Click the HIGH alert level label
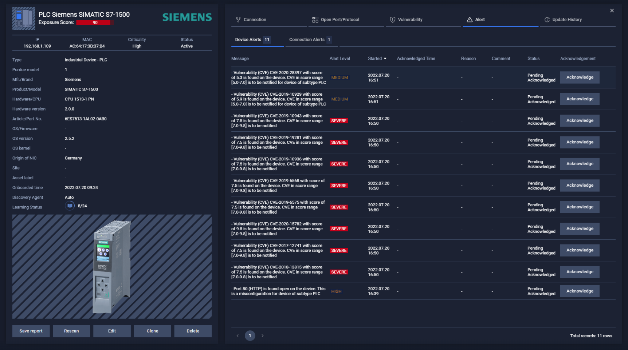Image resolution: width=628 pixels, height=350 pixels. (336, 291)
